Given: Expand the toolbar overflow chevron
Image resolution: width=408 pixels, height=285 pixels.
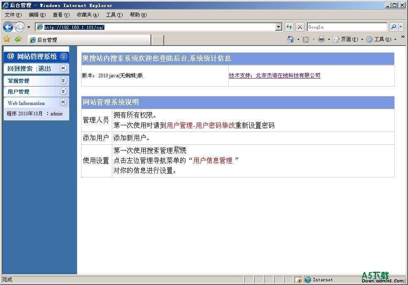Looking at the screenshot, I should point(403,37).
